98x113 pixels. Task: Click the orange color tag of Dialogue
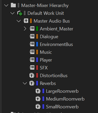(x=37, y=37)
